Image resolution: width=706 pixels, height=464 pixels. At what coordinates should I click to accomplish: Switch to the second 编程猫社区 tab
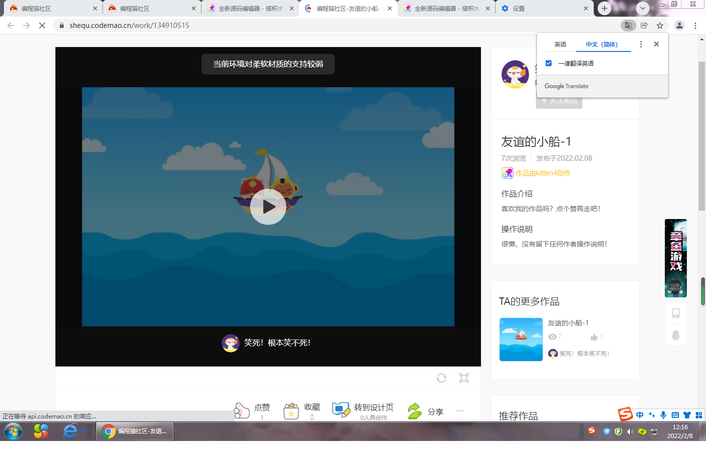tap(151, 9)
